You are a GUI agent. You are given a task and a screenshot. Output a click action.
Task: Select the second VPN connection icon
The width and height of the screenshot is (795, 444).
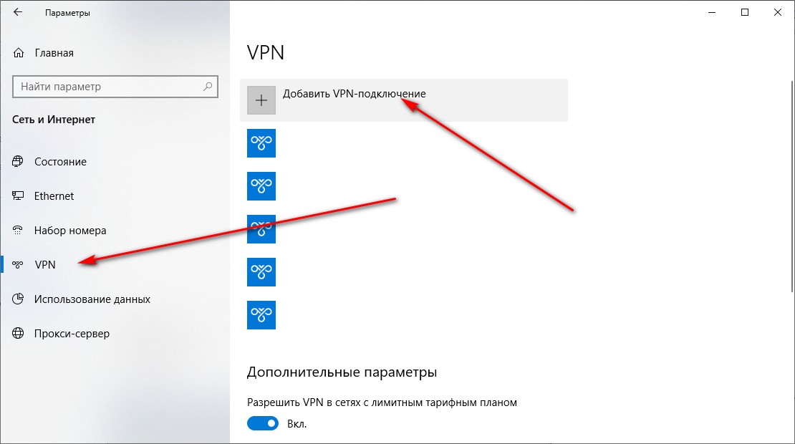click(261, 186)
